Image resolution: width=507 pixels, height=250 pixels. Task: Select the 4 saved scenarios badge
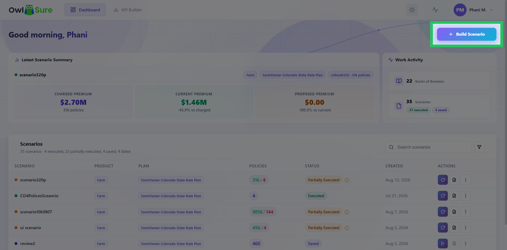tap(441, 110)
